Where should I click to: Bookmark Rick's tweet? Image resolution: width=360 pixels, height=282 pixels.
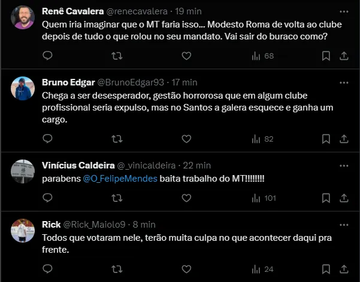[326, 269]
